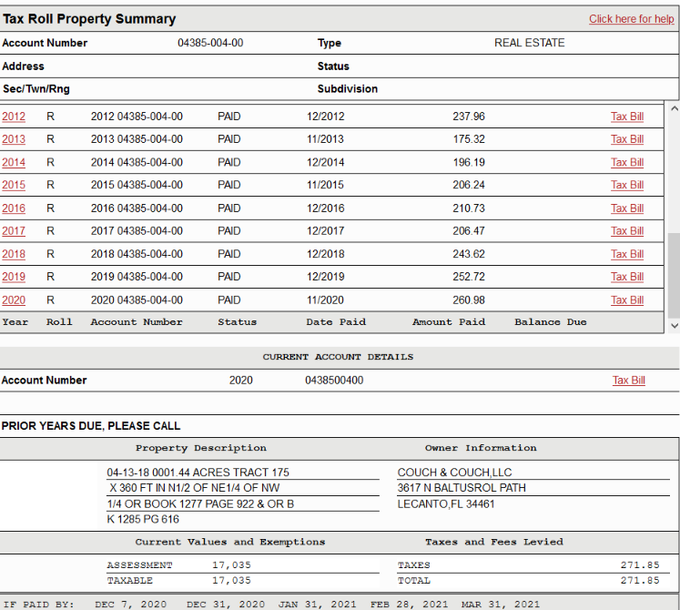
Task: View the Tax Bill for 2013 row
Action: point(627,139)
